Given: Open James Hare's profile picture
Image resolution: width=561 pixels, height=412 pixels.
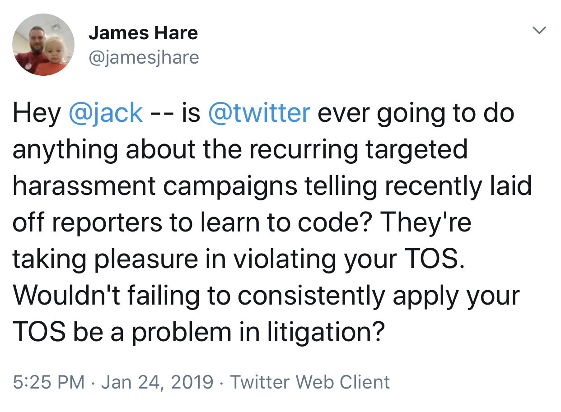Looking at the screenshot, I should point(43,45).
